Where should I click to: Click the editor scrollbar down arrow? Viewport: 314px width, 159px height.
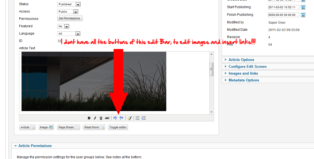click(x=212, y=112)
